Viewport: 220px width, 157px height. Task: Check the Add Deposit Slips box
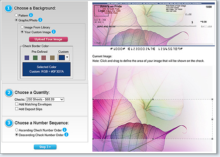tap(16, 109)
